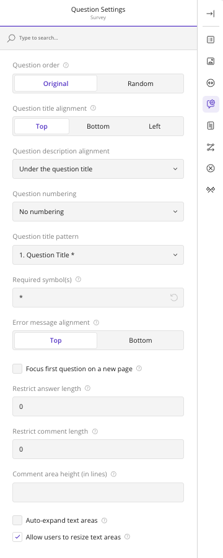This screenshot has height=558, width=223.
Task: Open the Conditions logic sidebar icon
Action: pyautogui.click(x=211, y=147)
